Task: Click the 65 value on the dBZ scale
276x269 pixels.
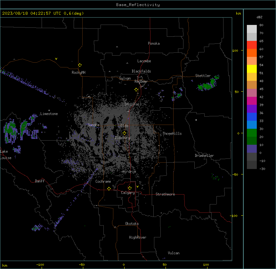Action: [x=261, y=41]
